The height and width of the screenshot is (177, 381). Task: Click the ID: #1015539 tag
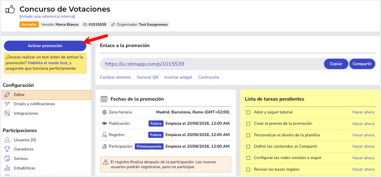95,24
